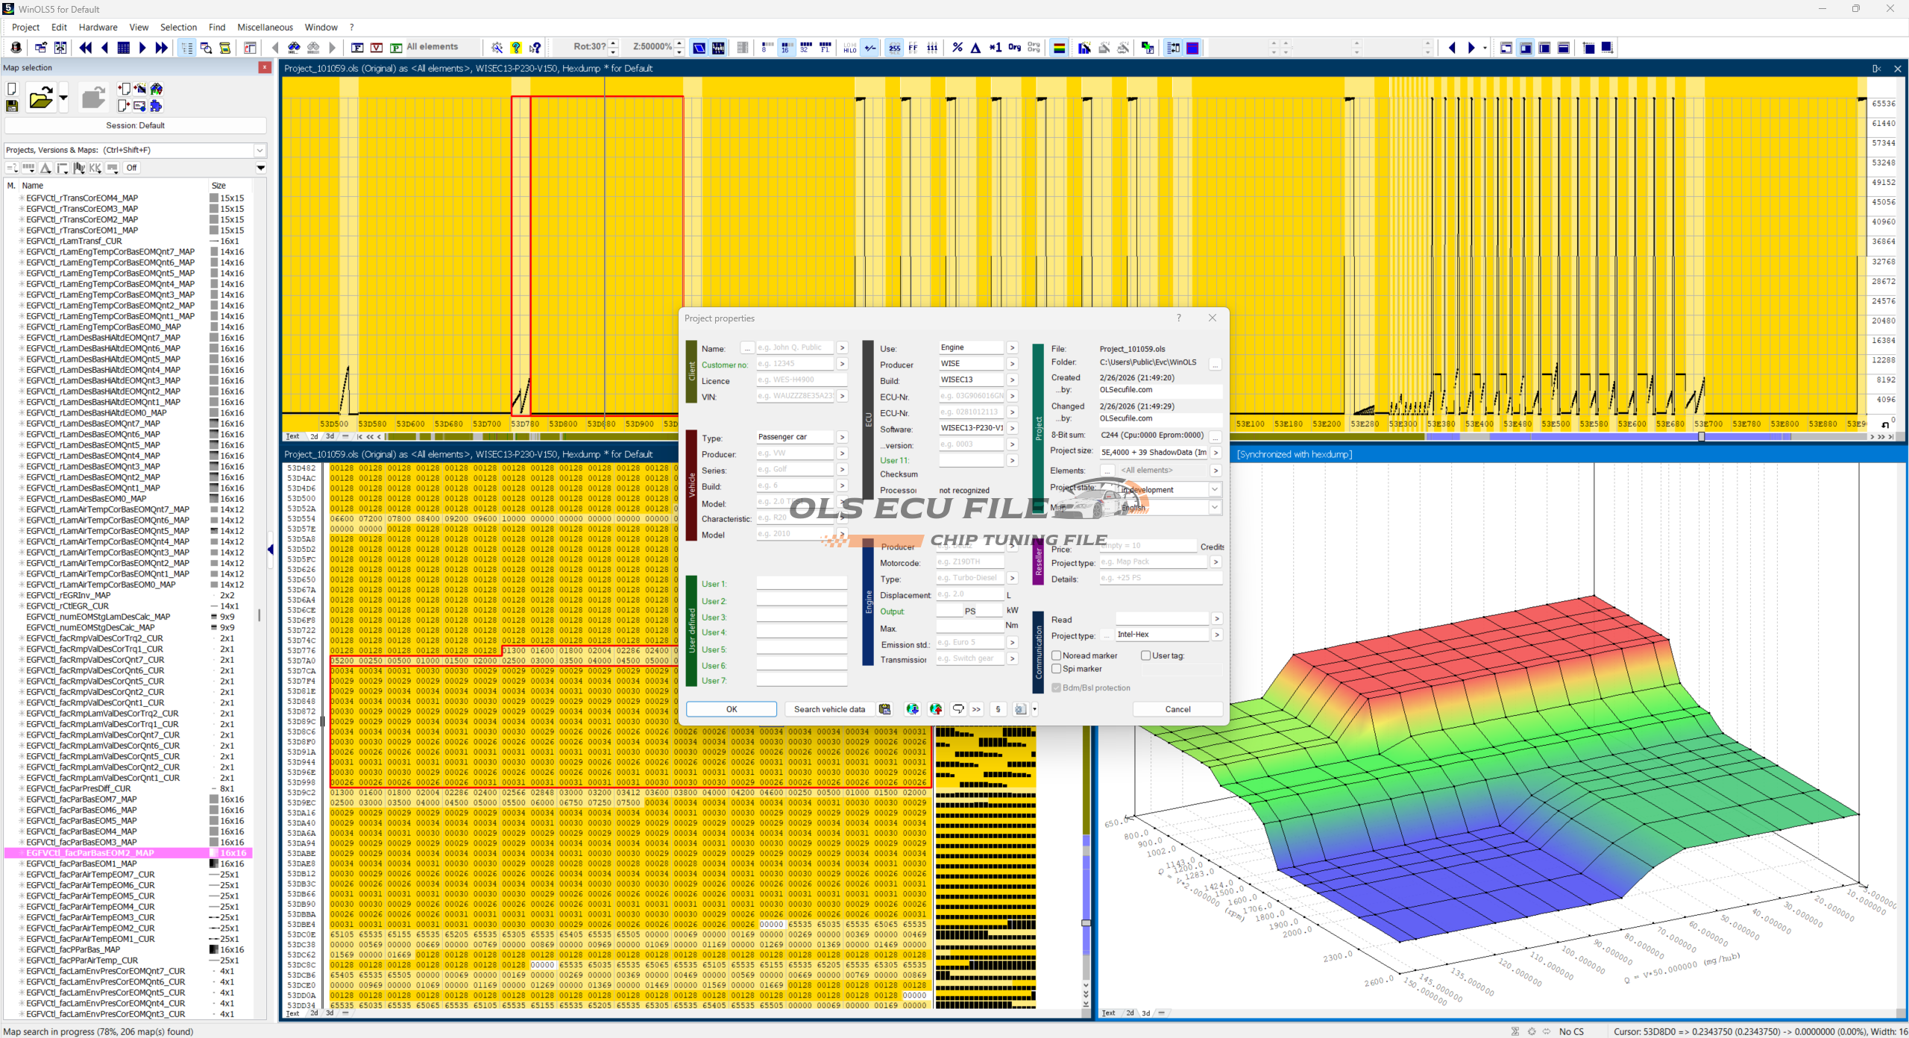Click the rainbow color display icon
The height and width of the screenshot is (1038, 1909).
[1058, 48]
